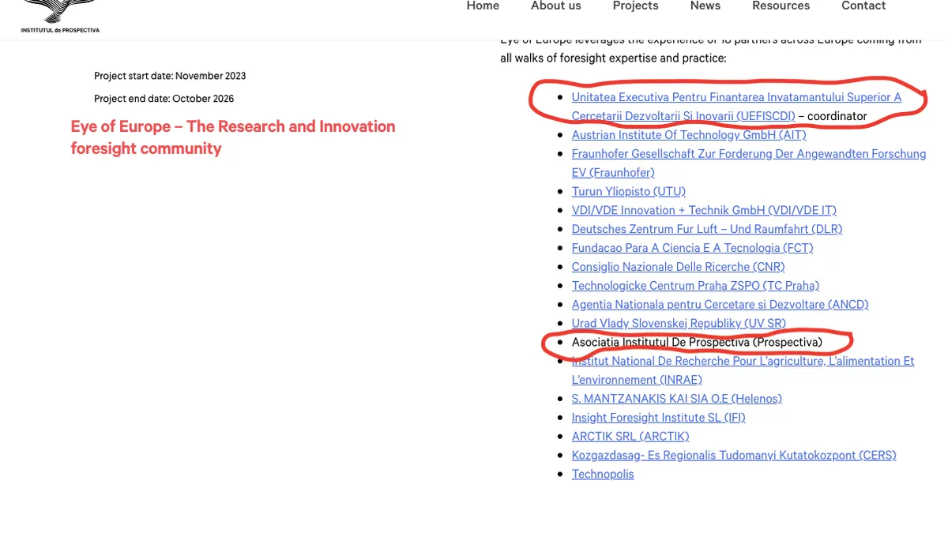The height and width of the screenshot is (533, 948).
Task: Visit the Turun Yliopisto (UTU) link
Action: 628,192
